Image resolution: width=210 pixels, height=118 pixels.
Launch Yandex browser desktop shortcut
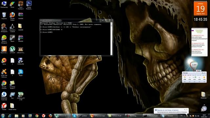4,107
